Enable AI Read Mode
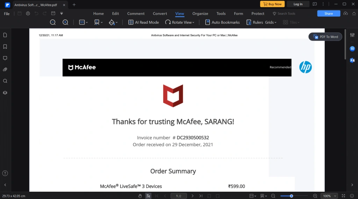The height and width of the screenshot is (199, 358). [x=144, y=22]
